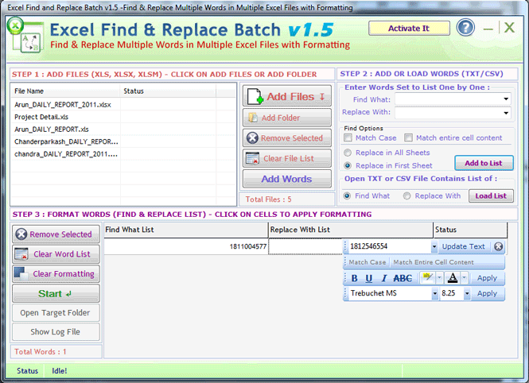This screenshot has height=383, width=529.
Task: Enable Match entire cell content checkbox
Action: 408,137
